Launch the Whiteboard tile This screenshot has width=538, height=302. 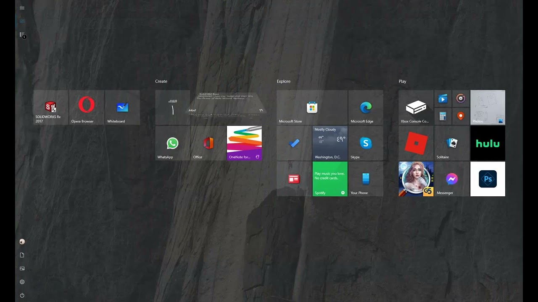pos(122,107)
